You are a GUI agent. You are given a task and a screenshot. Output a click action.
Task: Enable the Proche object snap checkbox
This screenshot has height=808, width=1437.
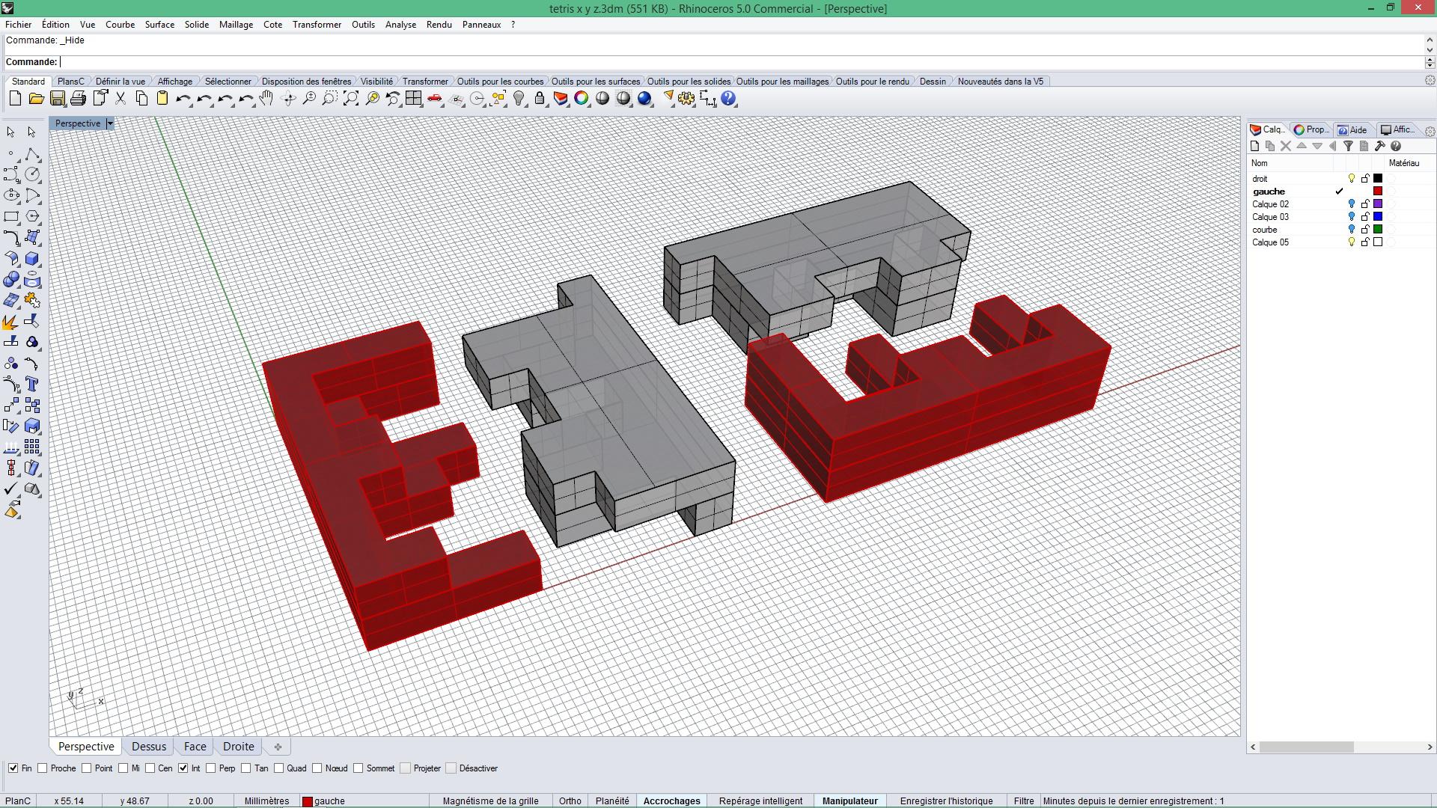(x=43, y=768)
